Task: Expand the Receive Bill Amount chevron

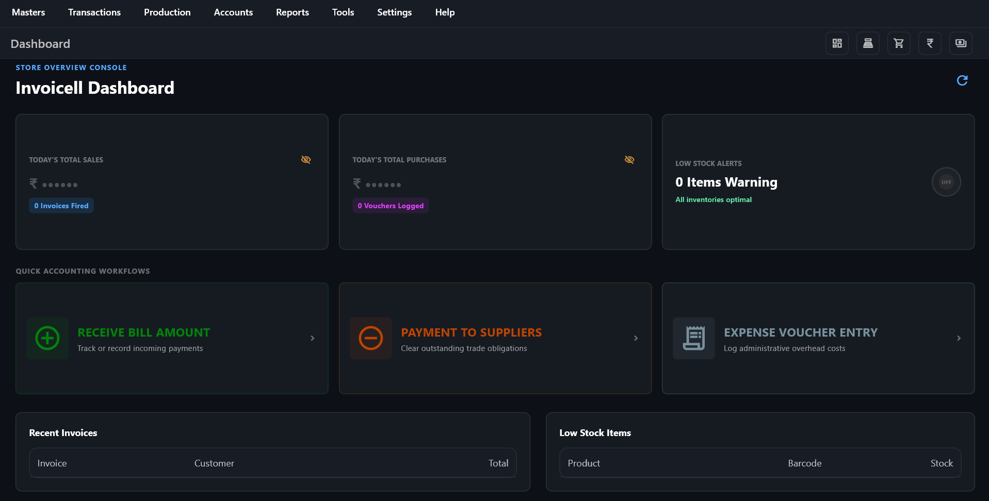Action: click(x=313, y=338)
